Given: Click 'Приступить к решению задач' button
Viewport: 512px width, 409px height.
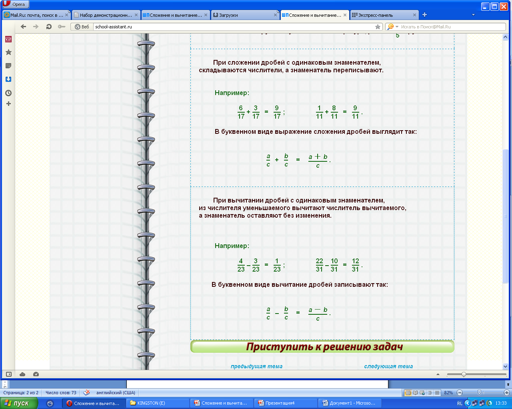Looking at the screenshot, I should pos(322,347).
